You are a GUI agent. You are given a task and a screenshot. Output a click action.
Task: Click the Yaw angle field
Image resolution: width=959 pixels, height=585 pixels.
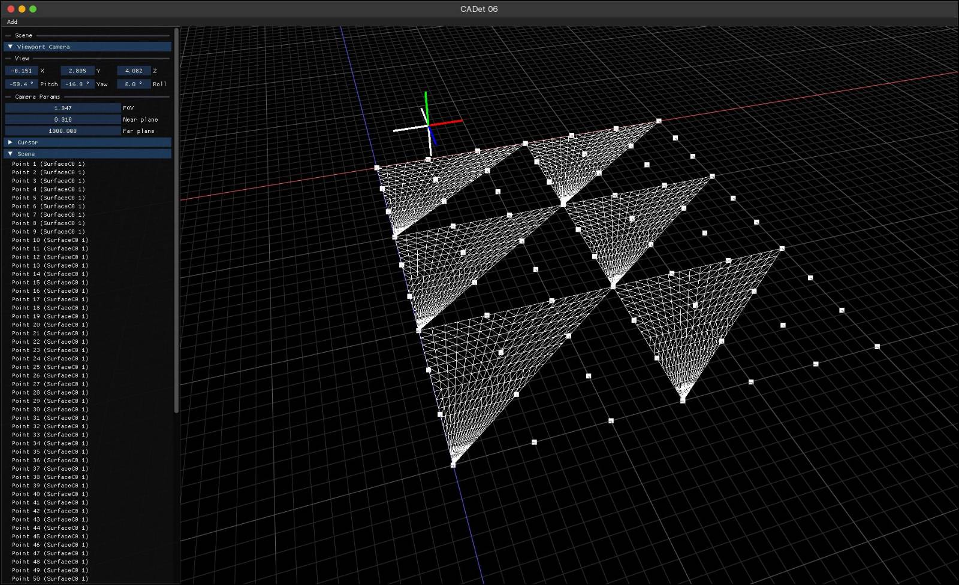pos(77,84)
